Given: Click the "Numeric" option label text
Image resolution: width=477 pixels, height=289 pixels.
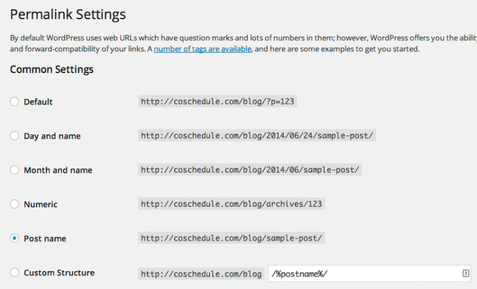Looking at the screenshot, I should [x=40, y=204].
